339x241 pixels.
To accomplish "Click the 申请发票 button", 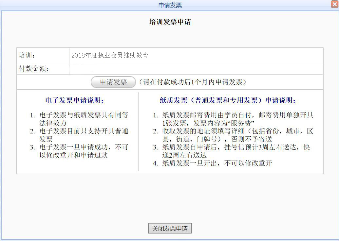I will (x=113, y=82).
